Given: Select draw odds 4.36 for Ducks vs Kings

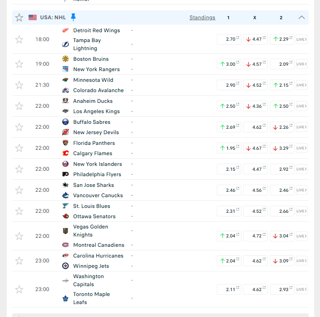Looking at the screenshot, I should point(255,106).
